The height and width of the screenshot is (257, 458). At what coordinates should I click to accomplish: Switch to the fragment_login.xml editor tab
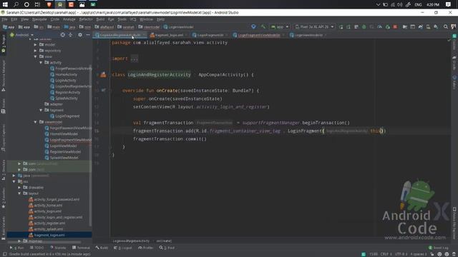[x=169, y=35]
